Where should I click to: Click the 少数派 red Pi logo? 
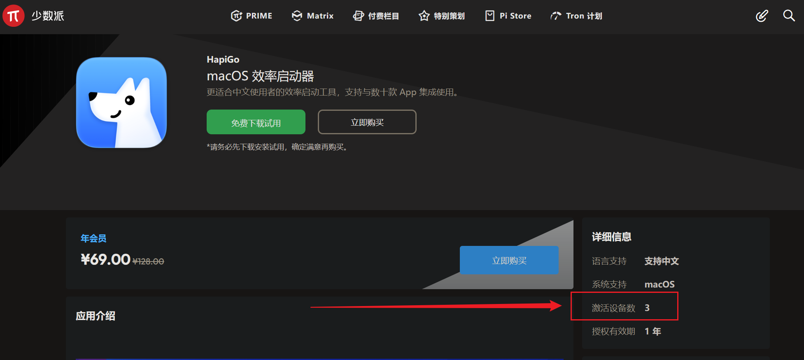coord(14,16)
